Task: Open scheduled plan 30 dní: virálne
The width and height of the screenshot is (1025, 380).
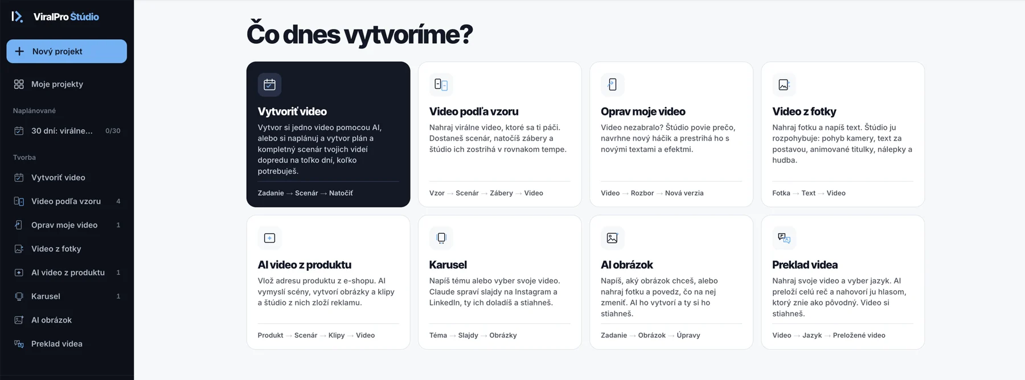Action: [67, 131]
